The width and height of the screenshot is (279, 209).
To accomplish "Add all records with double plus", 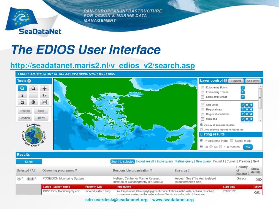I will pyautogui.click(x=31, y=179).
